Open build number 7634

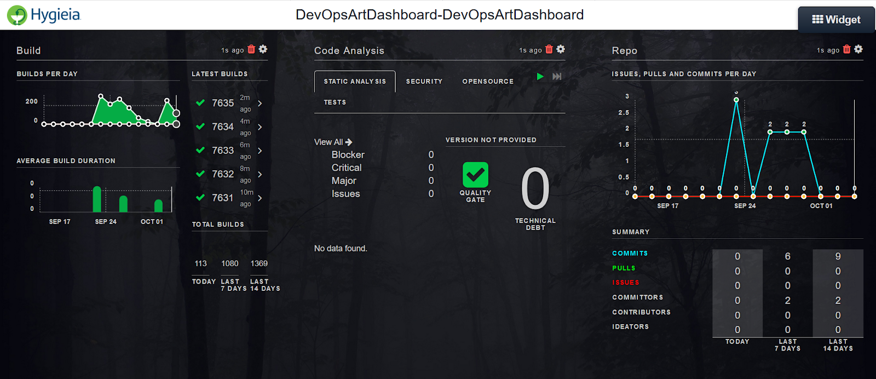click(223, 127)
